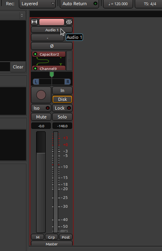
Task: Mute the Audio 1 track
Action: [41, 117]
